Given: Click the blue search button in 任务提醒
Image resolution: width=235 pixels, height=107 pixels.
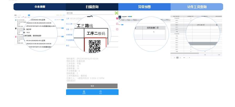Looking at the screenshot, I should pos(29,15).
